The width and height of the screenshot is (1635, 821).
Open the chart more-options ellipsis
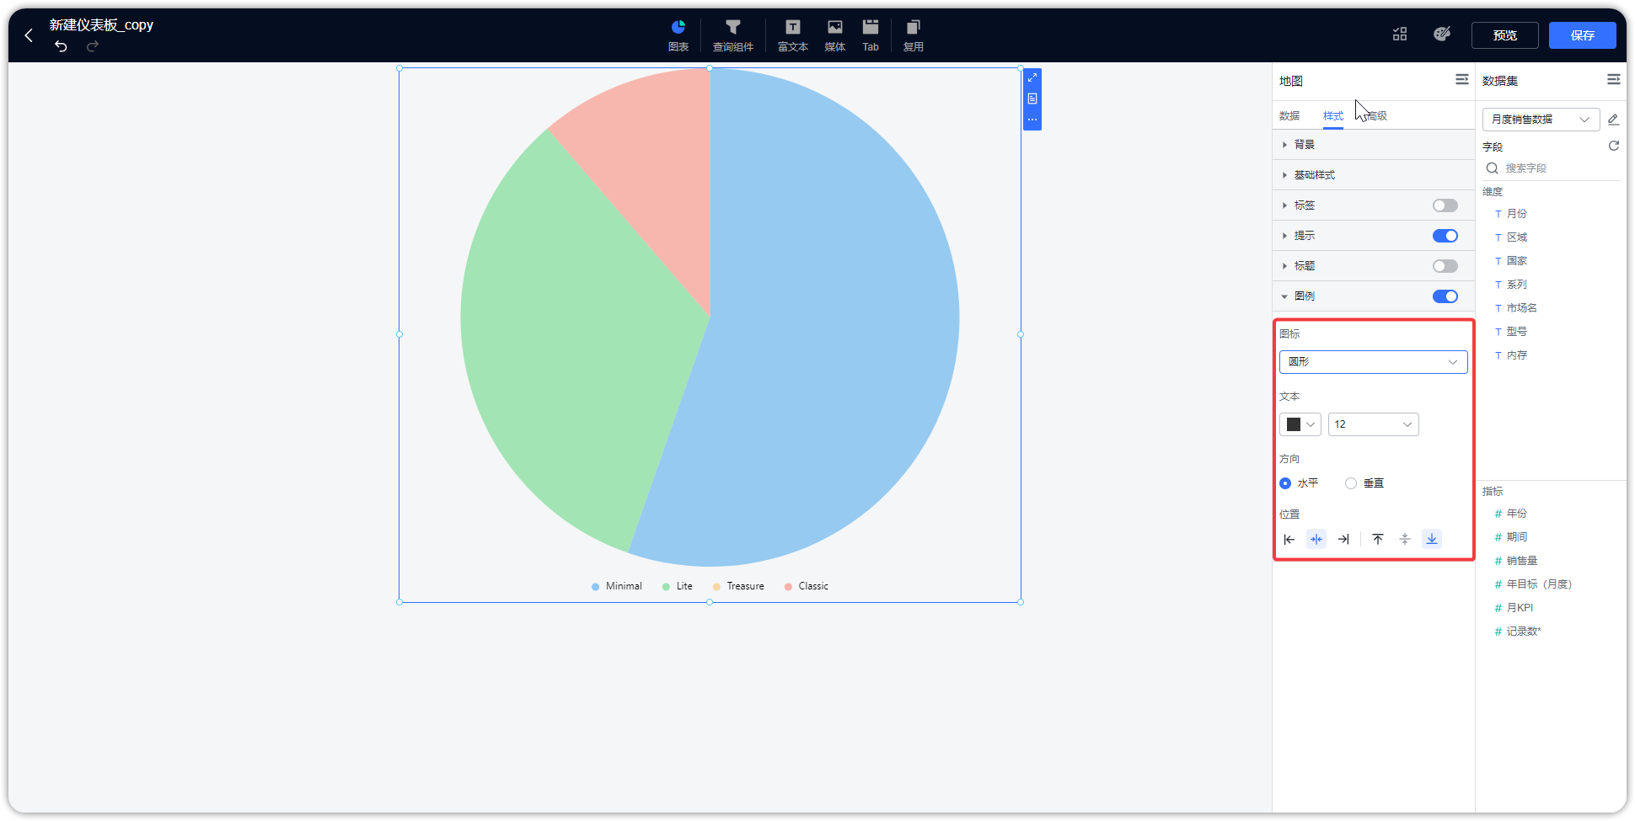[x=1032, y=120]
